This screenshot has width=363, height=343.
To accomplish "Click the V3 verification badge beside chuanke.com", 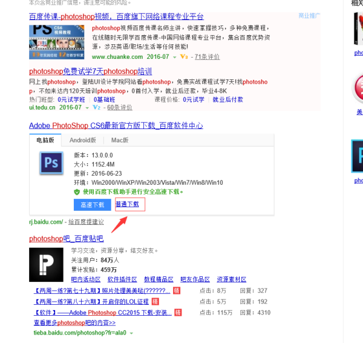I will coord(184,57).
